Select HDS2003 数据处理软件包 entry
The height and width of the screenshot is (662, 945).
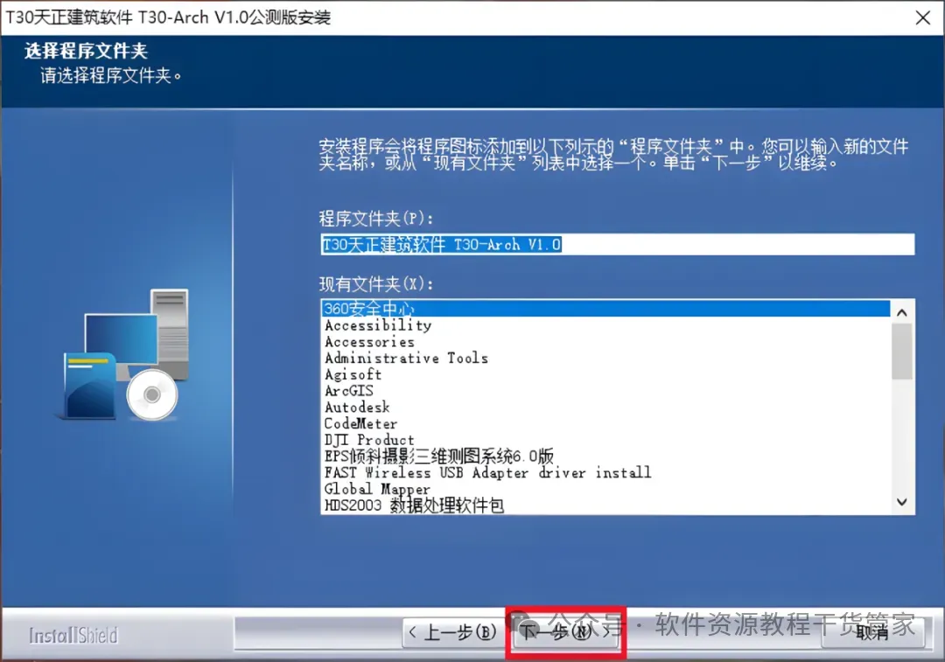point(605,505)
